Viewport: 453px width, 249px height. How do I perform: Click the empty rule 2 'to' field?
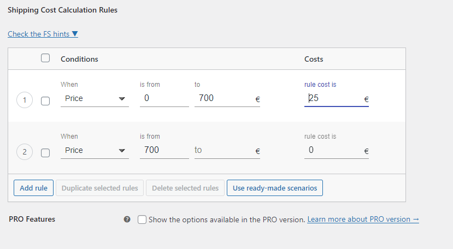coord(221,150)
